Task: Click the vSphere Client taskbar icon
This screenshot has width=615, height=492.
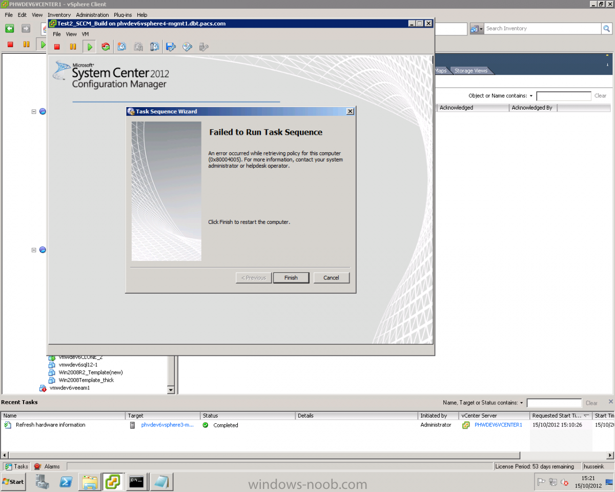Action: (x=113, y=482)
